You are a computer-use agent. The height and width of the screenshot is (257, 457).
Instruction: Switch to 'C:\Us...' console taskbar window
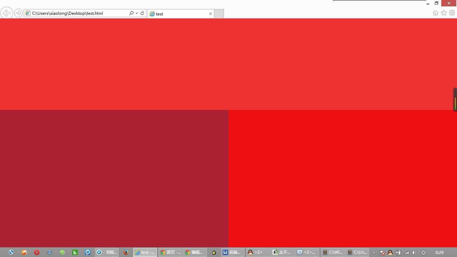pos(358,252)
